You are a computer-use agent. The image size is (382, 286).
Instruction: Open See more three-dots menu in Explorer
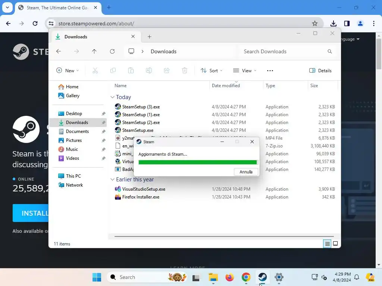tap(270, 70)
